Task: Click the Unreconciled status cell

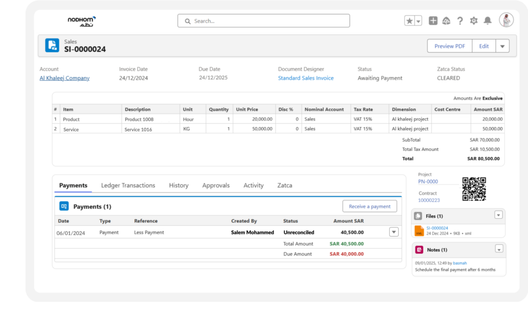Action: point(299,232)
